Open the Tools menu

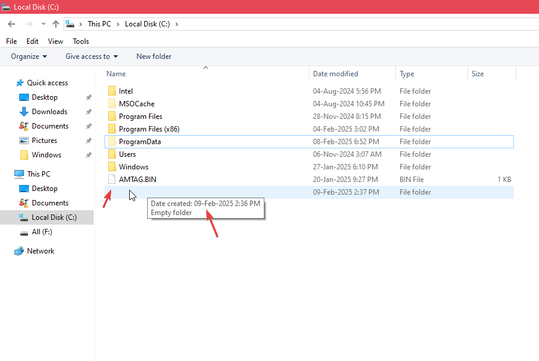[81, 41]
